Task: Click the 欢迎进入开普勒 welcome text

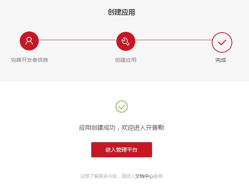Action: pos(143,127)
